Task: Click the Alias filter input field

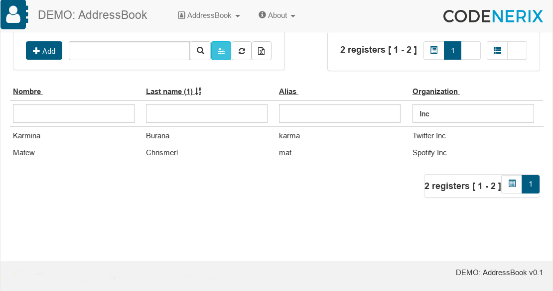Action: (x=340, y=113)
